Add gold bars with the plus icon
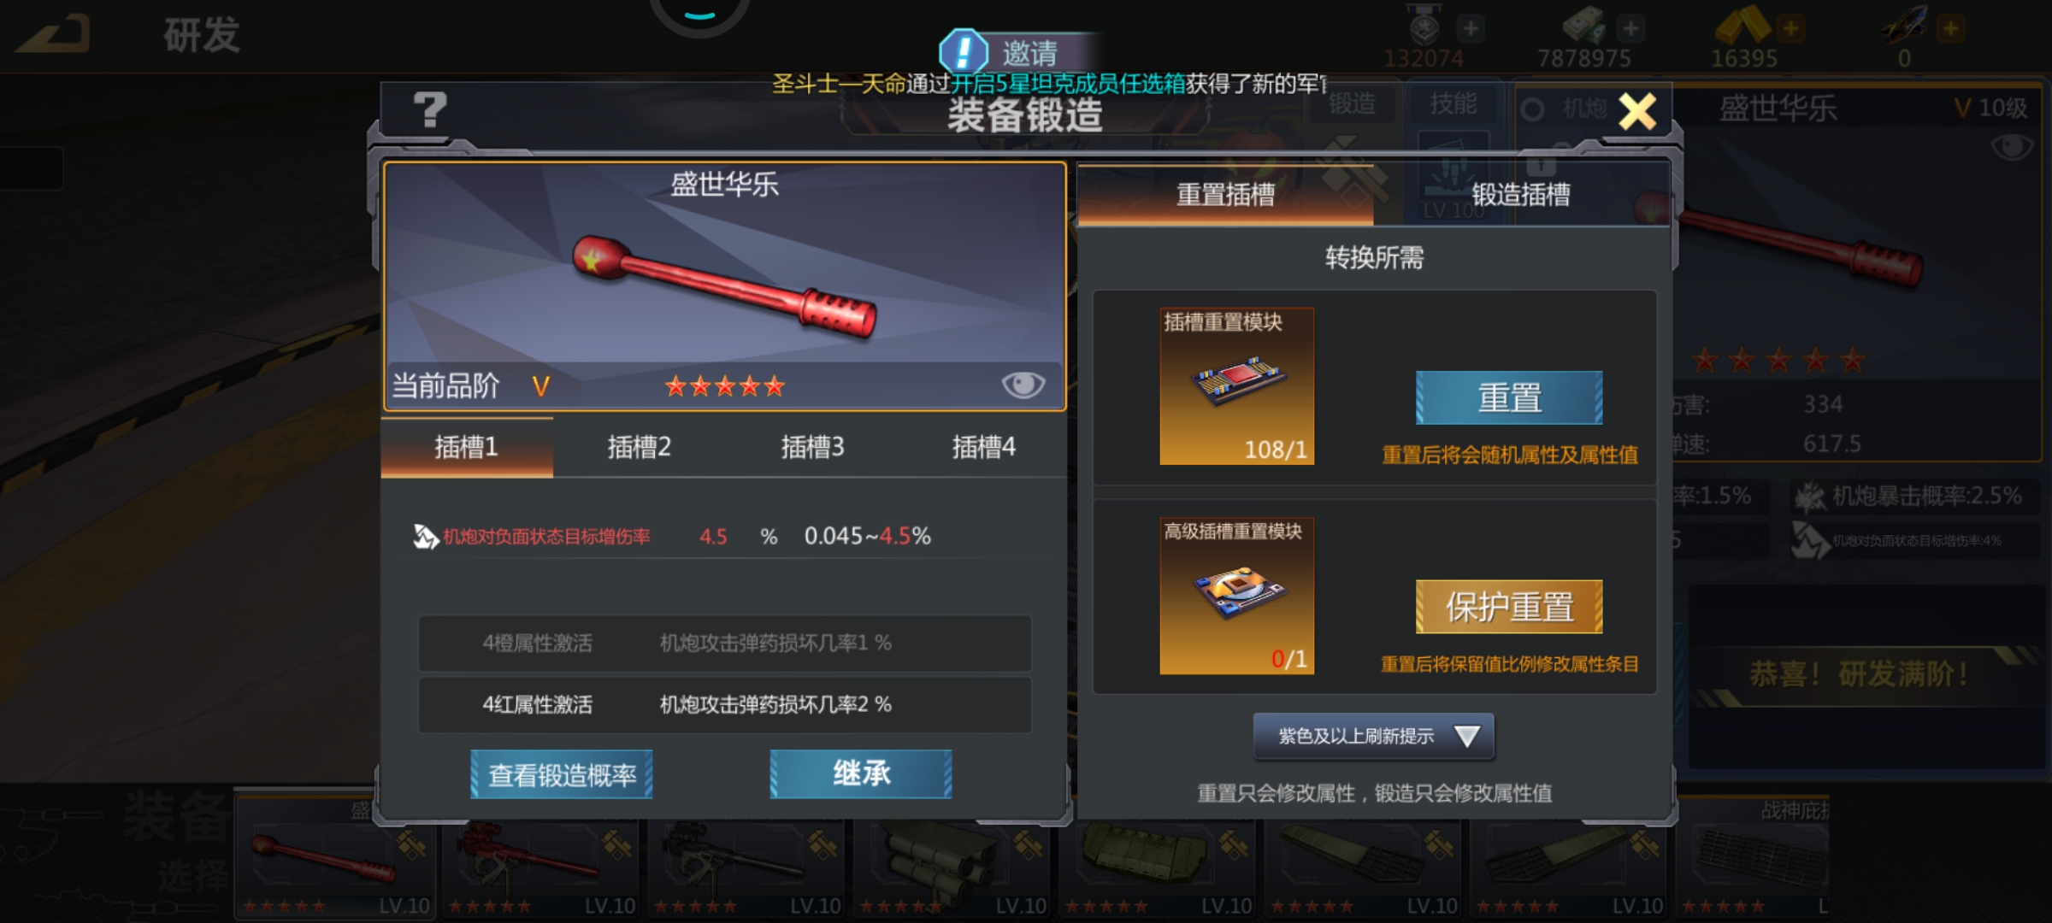Screen dimensions: 2052x923 1790,28
